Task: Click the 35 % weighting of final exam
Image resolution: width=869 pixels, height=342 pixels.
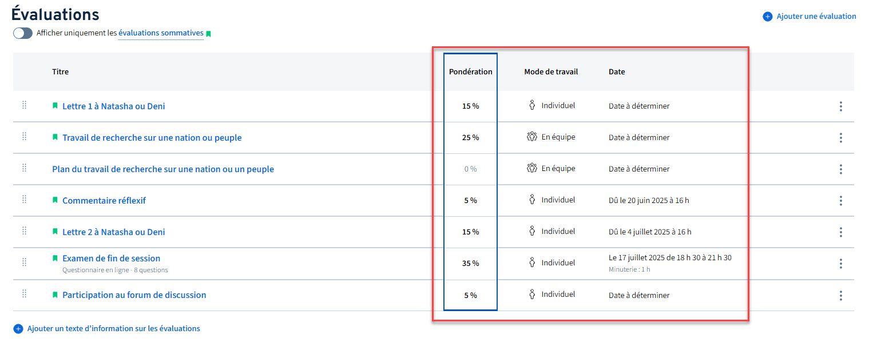Action: coord(470,264)
